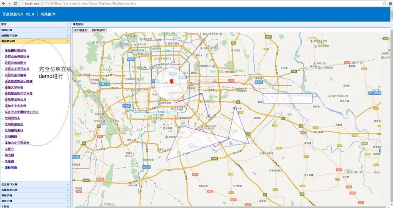Click the 通州区 district label on map

(259, 82)
